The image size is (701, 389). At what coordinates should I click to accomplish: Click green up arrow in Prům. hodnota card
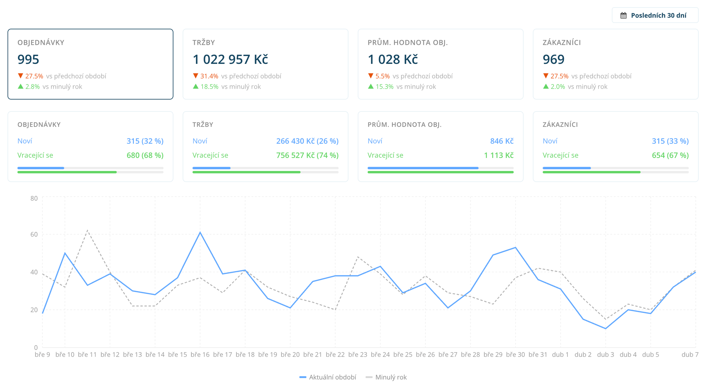(370, 86)
